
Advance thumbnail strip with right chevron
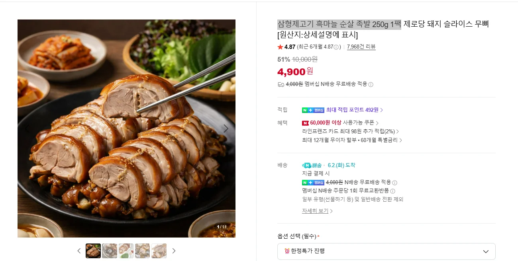[174, 251]
